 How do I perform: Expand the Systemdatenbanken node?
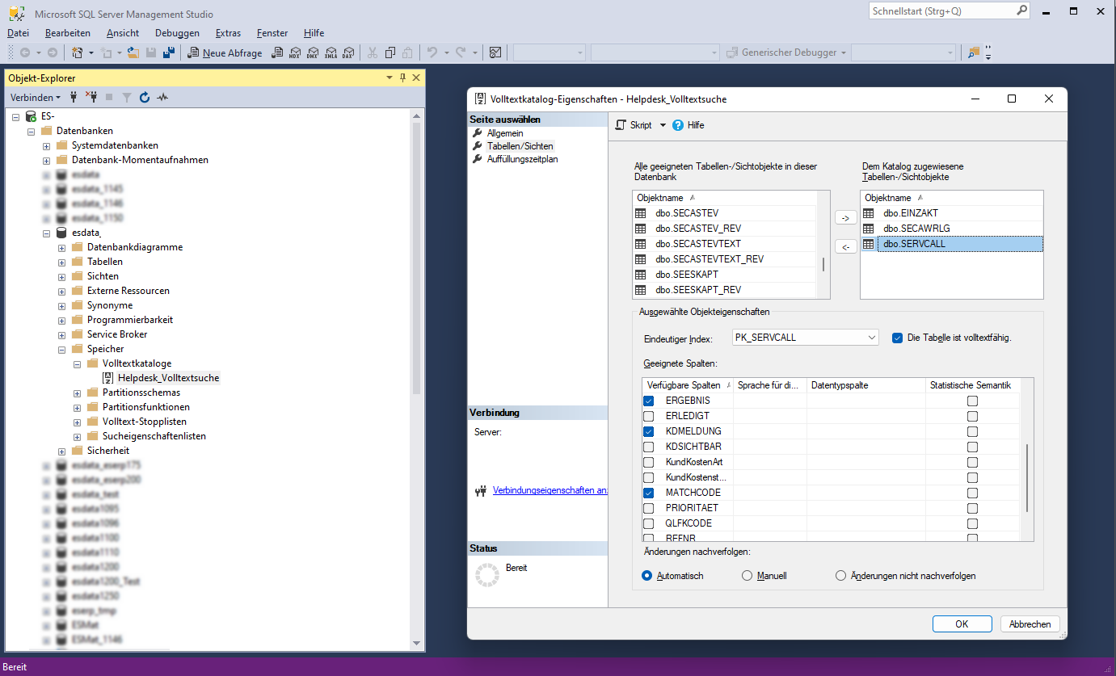coord(47,145)
